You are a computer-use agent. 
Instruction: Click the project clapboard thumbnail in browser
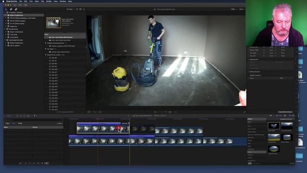point(53,23)
